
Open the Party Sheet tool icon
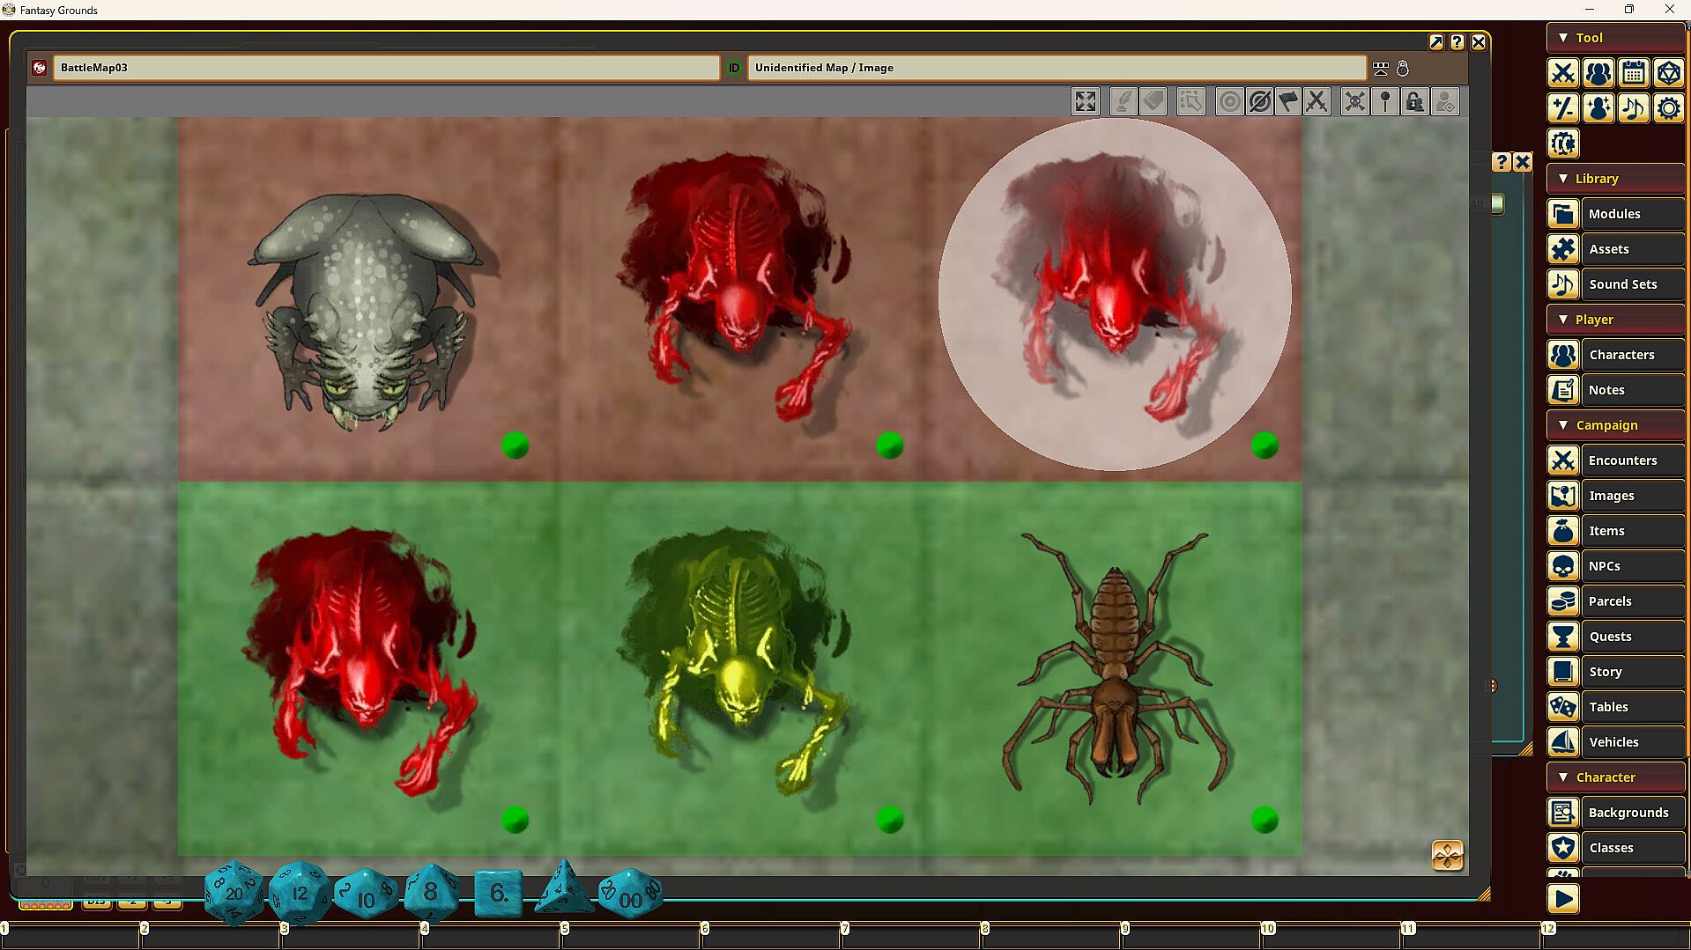1598,73
